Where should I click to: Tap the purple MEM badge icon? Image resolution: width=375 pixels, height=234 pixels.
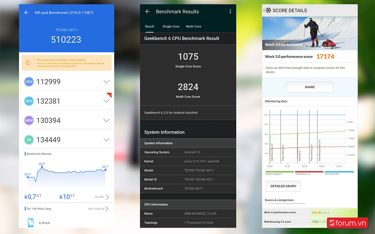tap(29, 120)
